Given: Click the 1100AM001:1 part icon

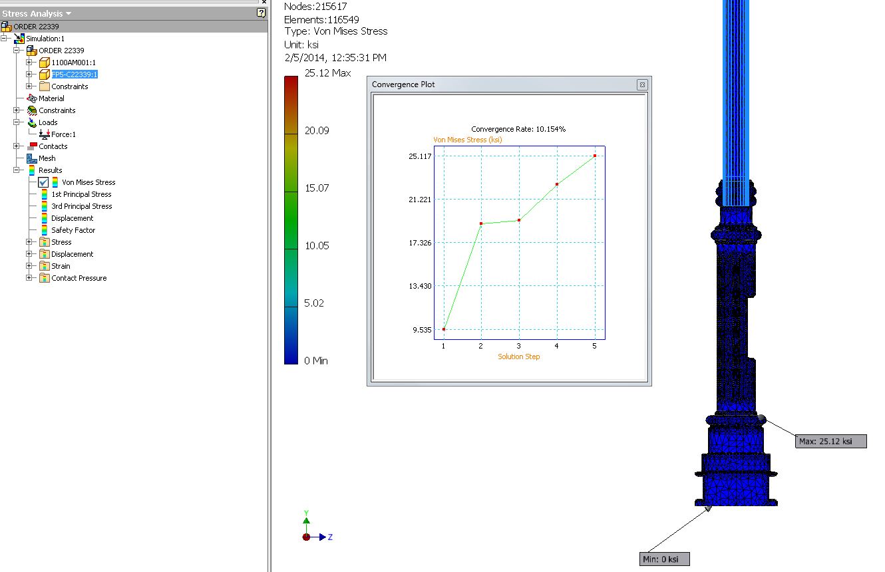Looking at the screenshot, I should click(45, 63).
